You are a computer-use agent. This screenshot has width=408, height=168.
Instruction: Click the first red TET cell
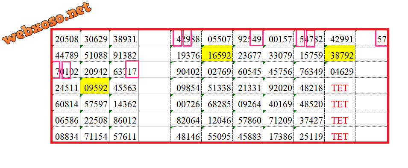(340, 86)
